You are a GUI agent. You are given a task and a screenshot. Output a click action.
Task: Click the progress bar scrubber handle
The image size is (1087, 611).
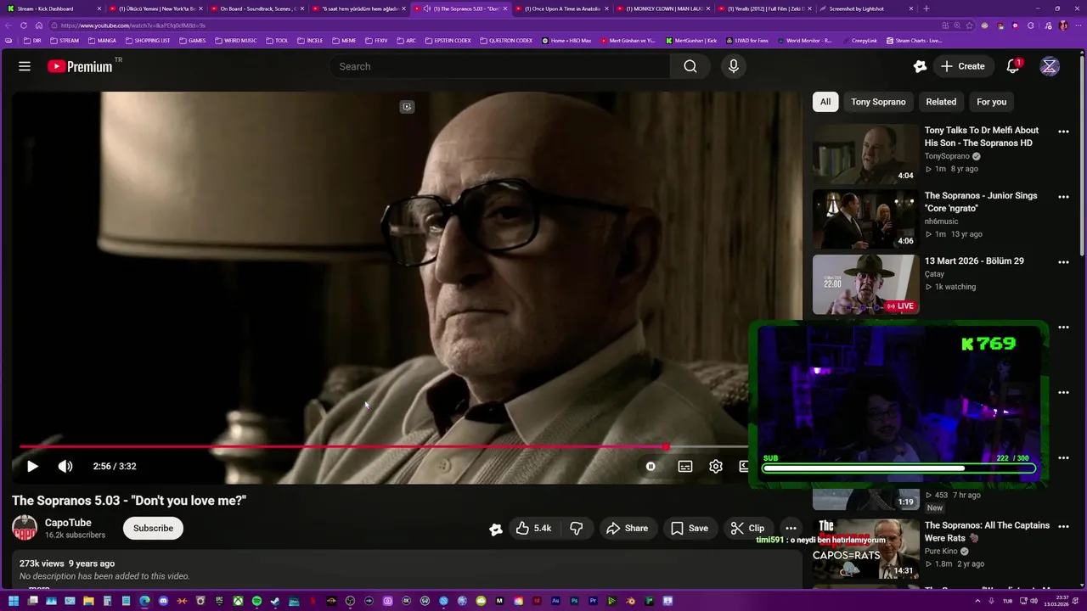pos(666,446)
